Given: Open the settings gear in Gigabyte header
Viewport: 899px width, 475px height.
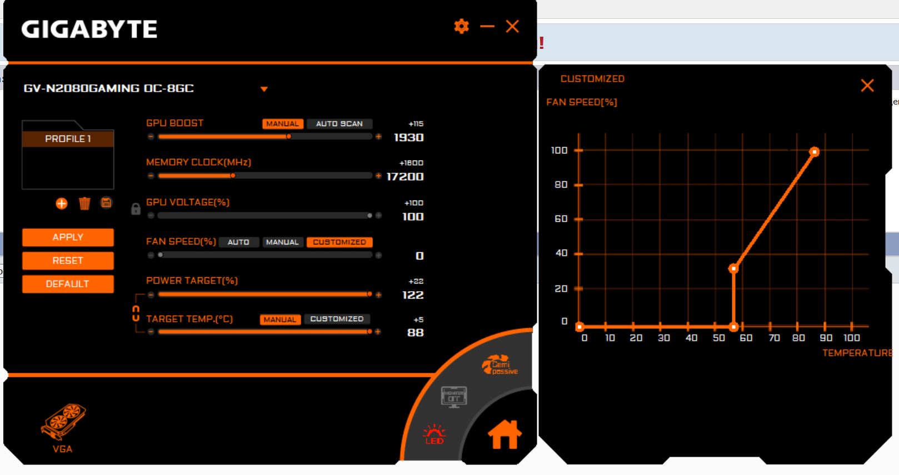Looking at the screenshot, I should (x=461, y=26).
